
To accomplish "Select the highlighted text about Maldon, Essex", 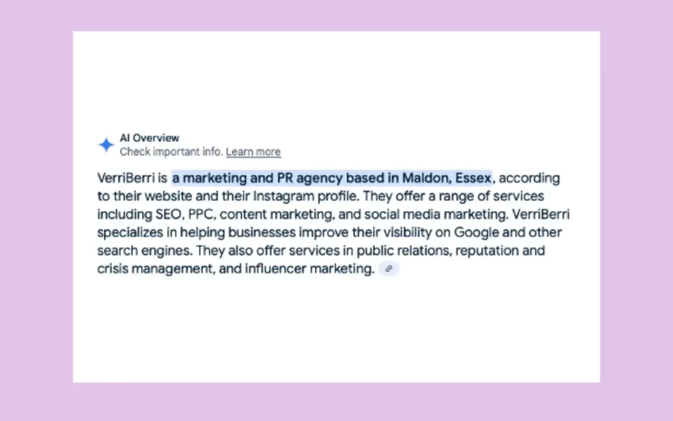I will pos(330,178).
